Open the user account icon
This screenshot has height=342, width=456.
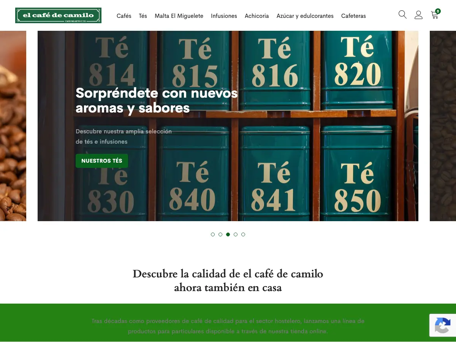418,15
